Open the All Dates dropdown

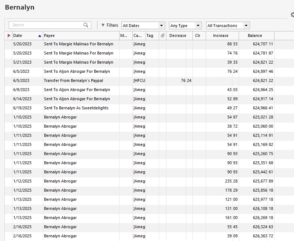pyautogui.click(x=143, y=26)
